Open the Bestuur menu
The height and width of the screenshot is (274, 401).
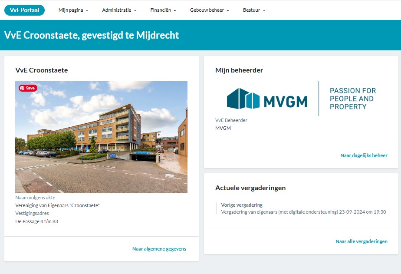[x=254, y=10]
